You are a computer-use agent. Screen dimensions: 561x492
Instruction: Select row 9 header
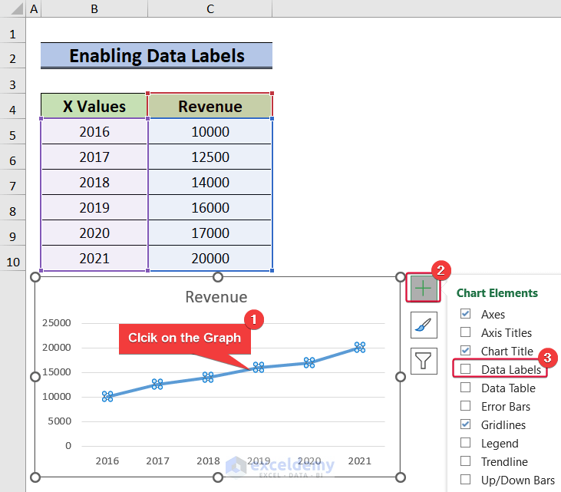pos(12,233)
